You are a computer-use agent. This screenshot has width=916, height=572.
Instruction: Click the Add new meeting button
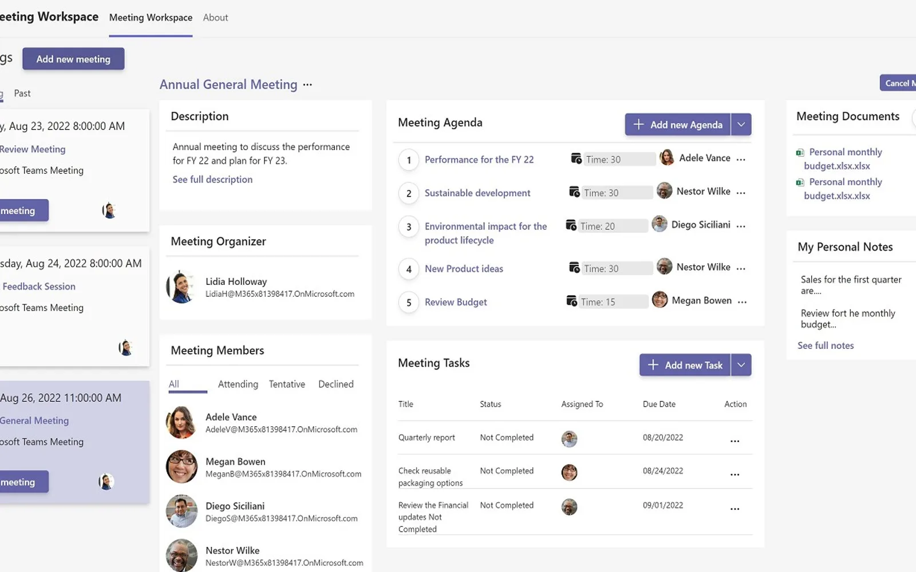coord(73,59)
